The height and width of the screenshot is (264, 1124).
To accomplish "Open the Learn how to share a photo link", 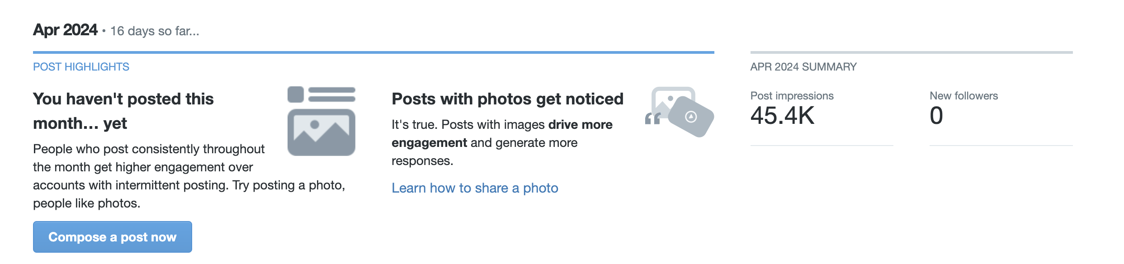I will click(x=475, y=188).
